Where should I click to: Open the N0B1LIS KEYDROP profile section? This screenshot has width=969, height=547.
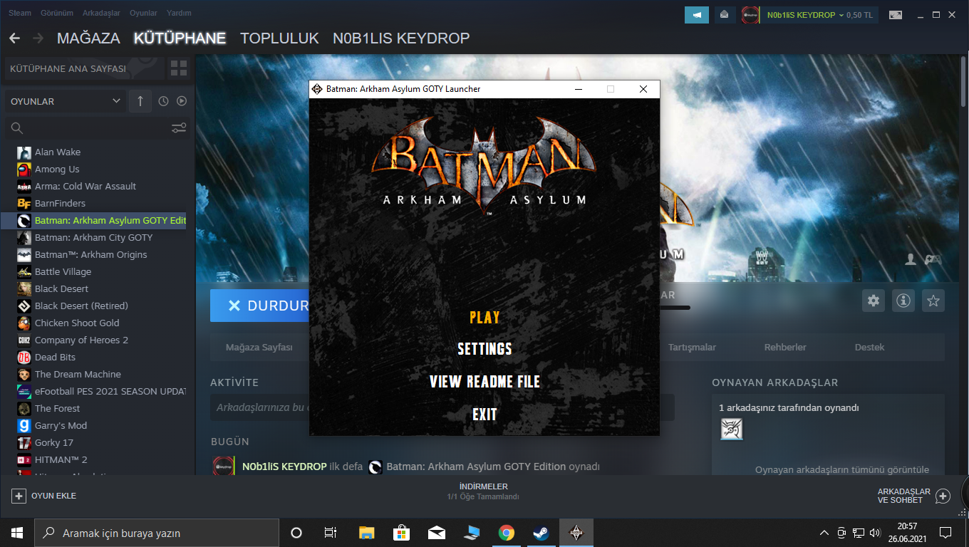click(x=401, y=38)
